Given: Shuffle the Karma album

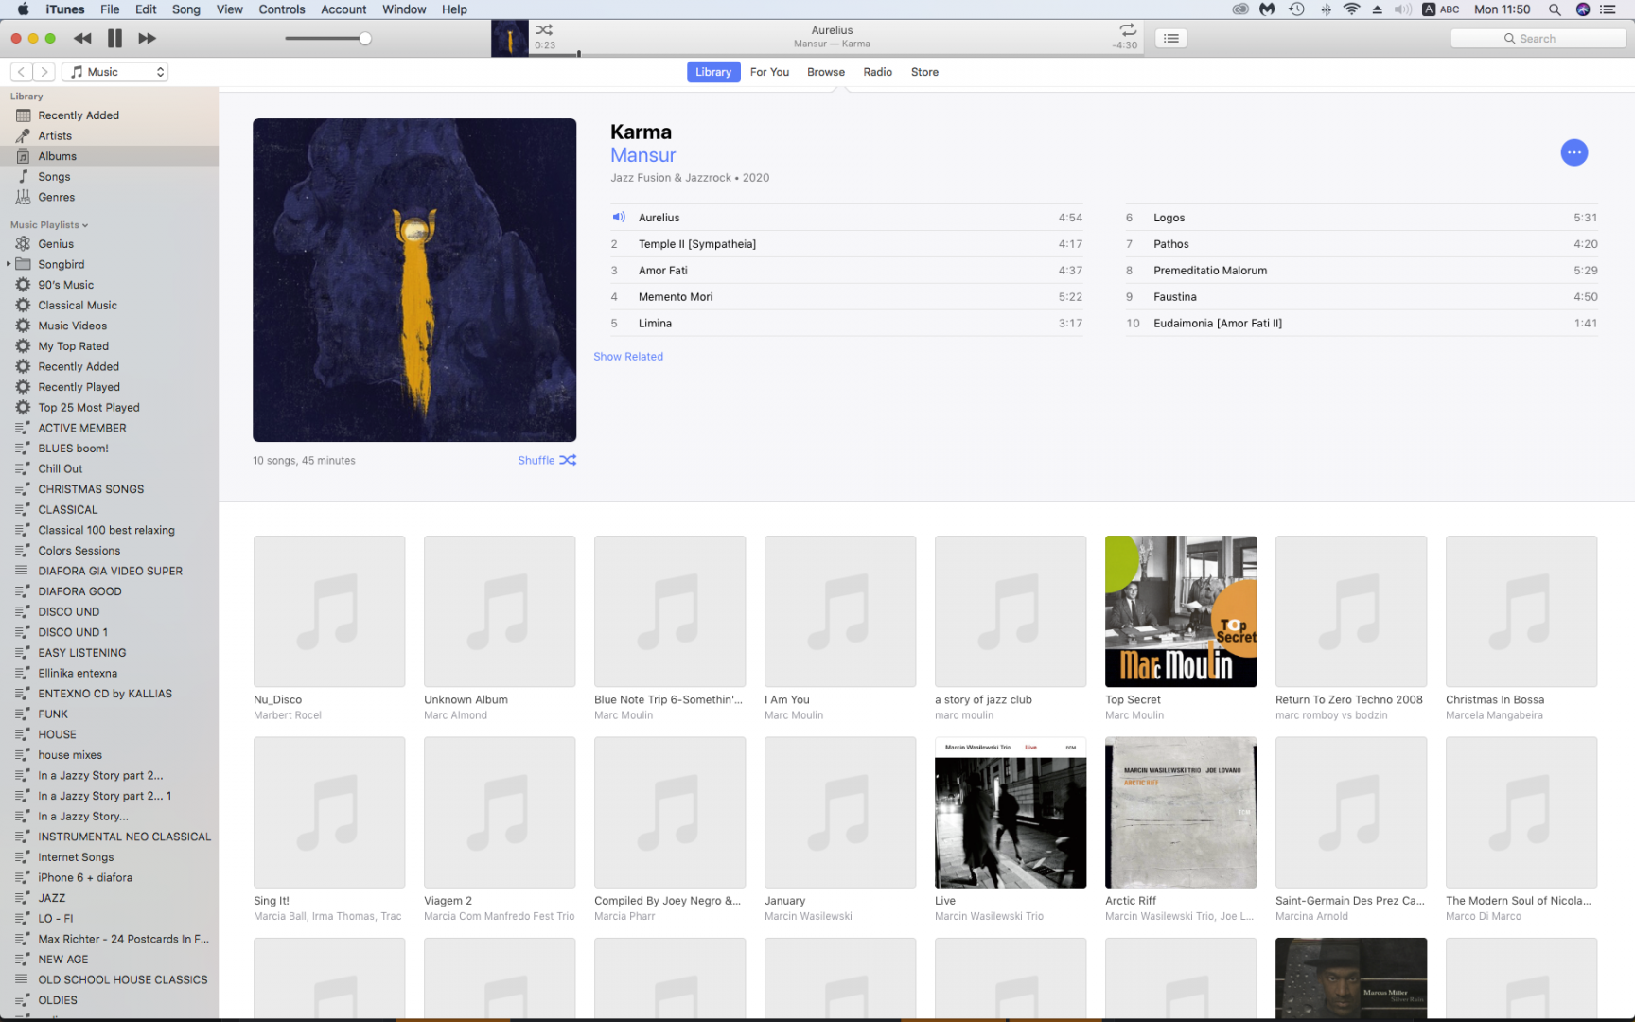Looking at the screenshot, I should click(546, 461).
